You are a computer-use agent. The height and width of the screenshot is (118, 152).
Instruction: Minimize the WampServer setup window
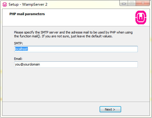(x=124, y=3)
